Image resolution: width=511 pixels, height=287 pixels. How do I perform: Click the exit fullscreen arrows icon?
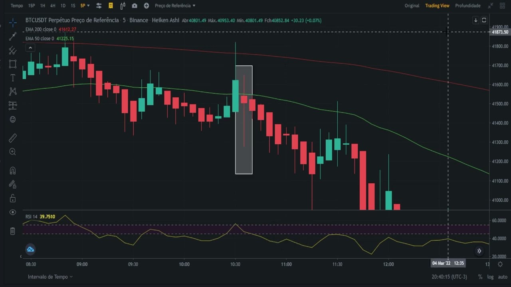coord(490,6)
